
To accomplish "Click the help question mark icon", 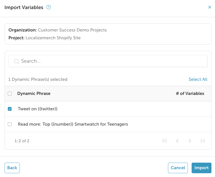I will [49, 7].
